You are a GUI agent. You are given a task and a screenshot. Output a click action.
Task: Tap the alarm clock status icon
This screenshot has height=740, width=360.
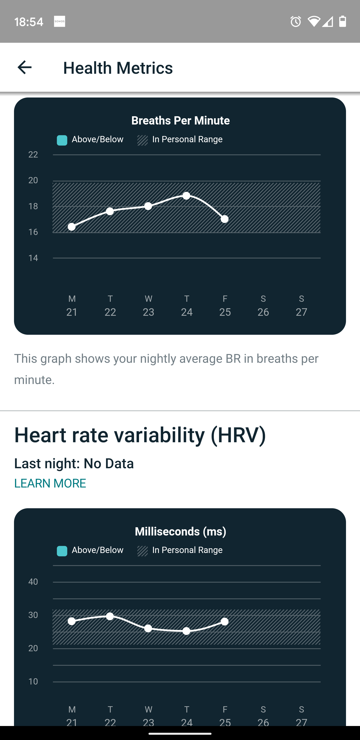point(295,21)
